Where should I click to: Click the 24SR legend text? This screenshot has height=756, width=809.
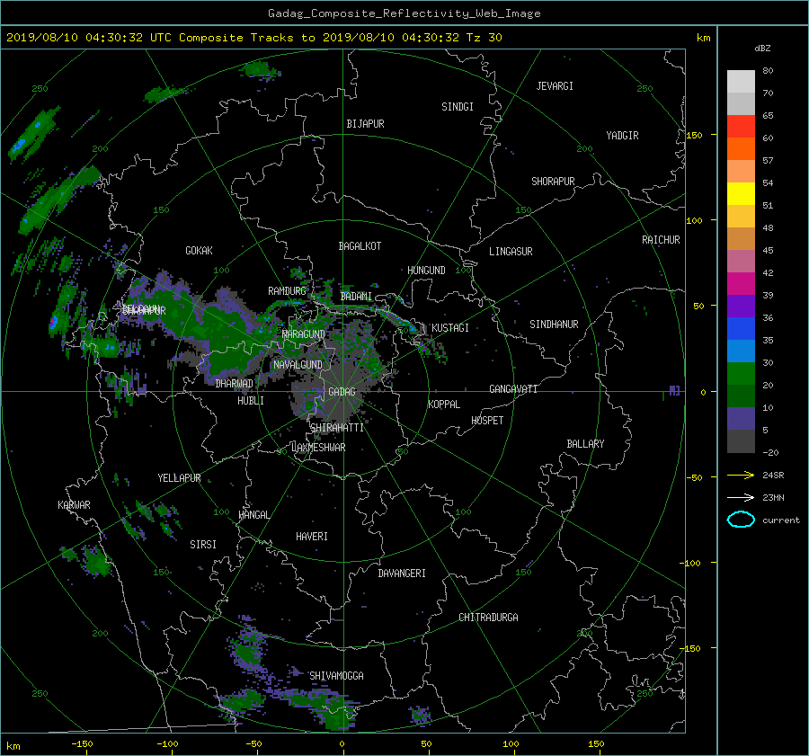tap(773, 475)
